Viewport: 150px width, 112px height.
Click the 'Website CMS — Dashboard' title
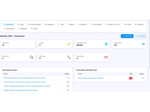click(12, 36)
